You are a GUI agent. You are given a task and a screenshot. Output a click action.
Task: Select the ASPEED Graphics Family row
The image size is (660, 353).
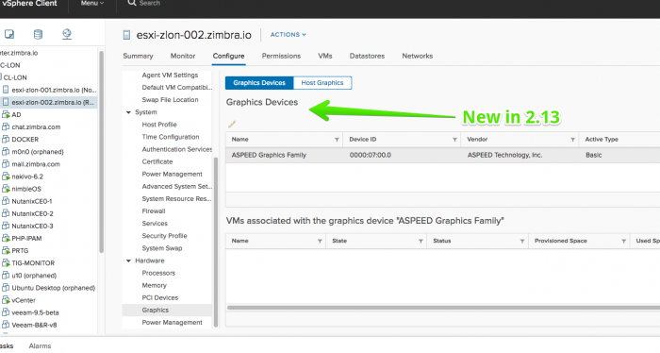(443, 155)
